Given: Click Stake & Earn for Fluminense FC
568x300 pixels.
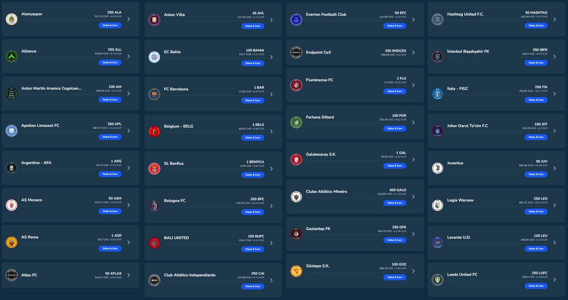Looking at the screenshot, I should pyautogui.click(x=395, y=91).
